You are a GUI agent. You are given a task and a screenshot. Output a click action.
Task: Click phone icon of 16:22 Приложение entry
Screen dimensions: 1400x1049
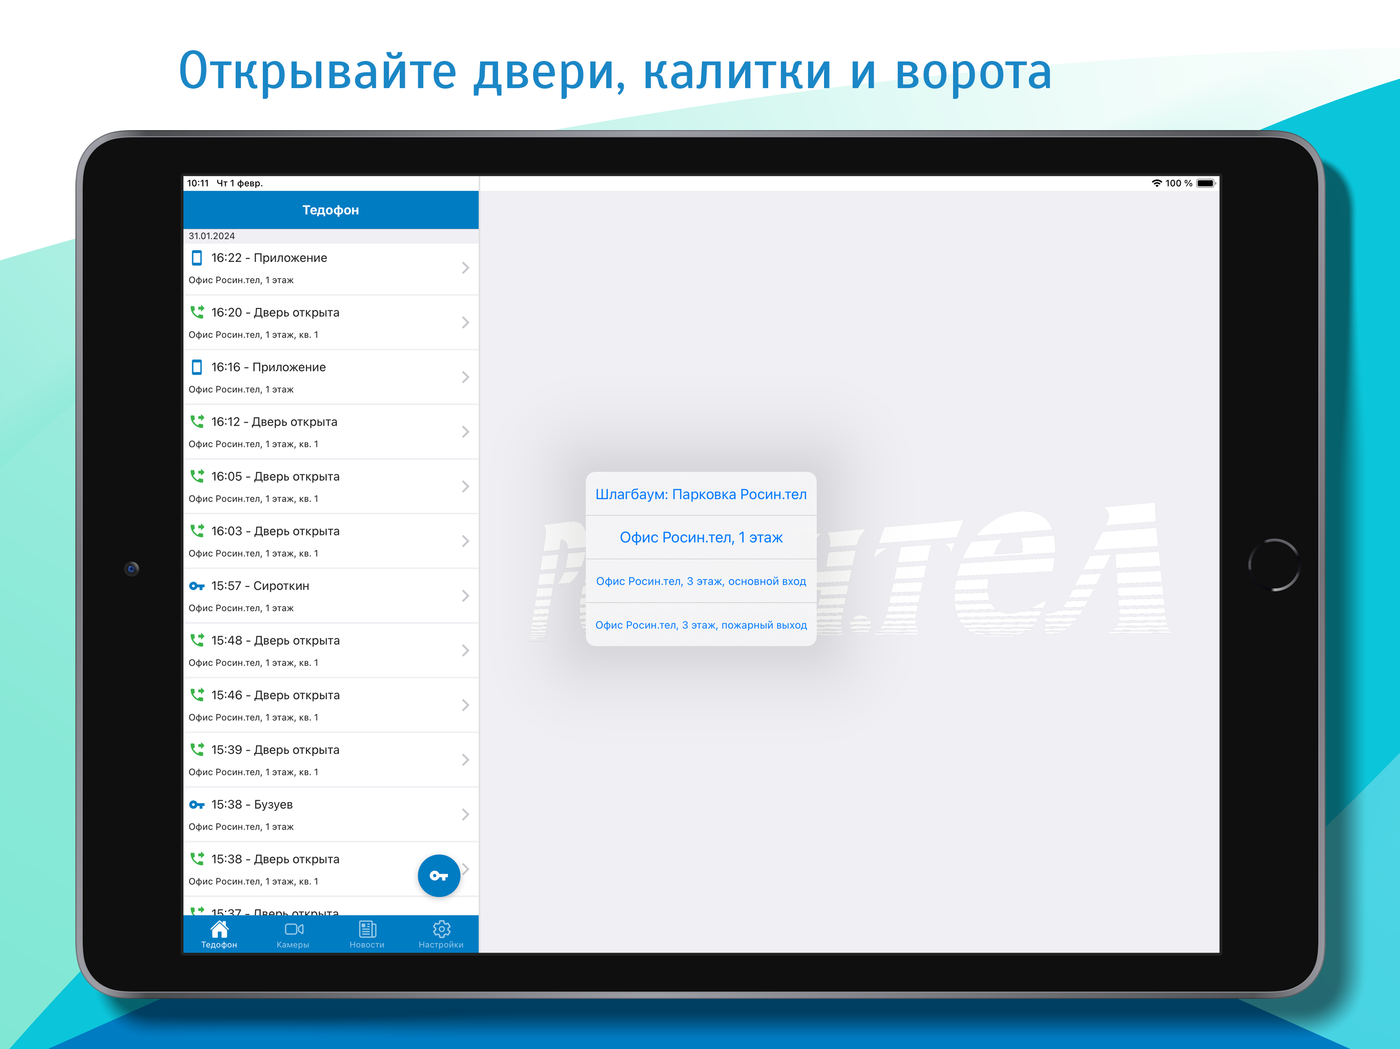[197, 258]
